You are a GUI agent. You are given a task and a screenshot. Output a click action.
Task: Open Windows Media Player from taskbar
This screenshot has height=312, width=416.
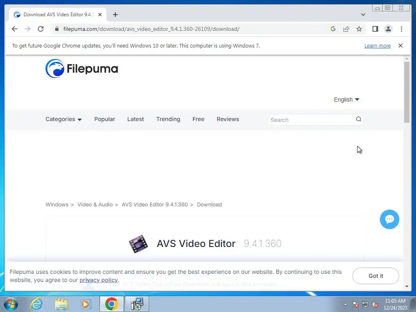point(86,304)
